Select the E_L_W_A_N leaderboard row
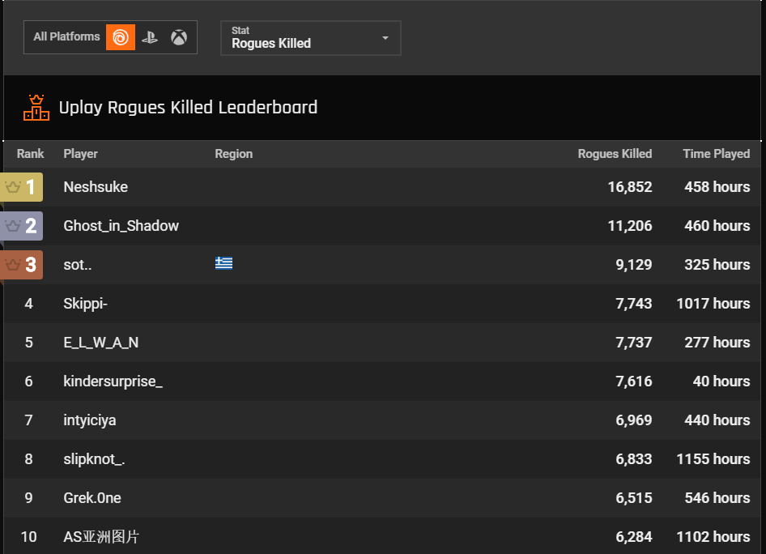 (x=382, y=343)
